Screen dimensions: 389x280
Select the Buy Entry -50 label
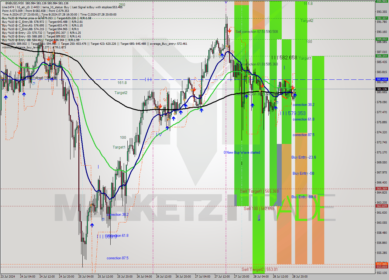click(303, 173)
